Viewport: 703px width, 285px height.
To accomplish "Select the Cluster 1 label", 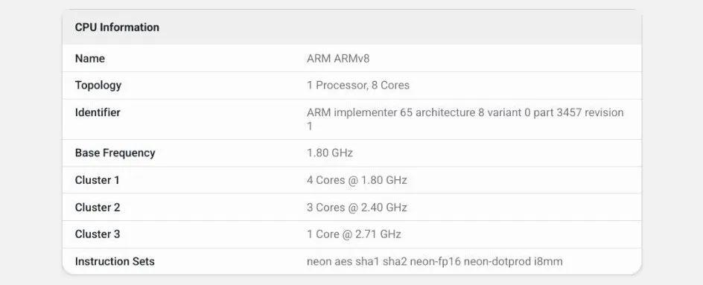I will pos(98,180).
